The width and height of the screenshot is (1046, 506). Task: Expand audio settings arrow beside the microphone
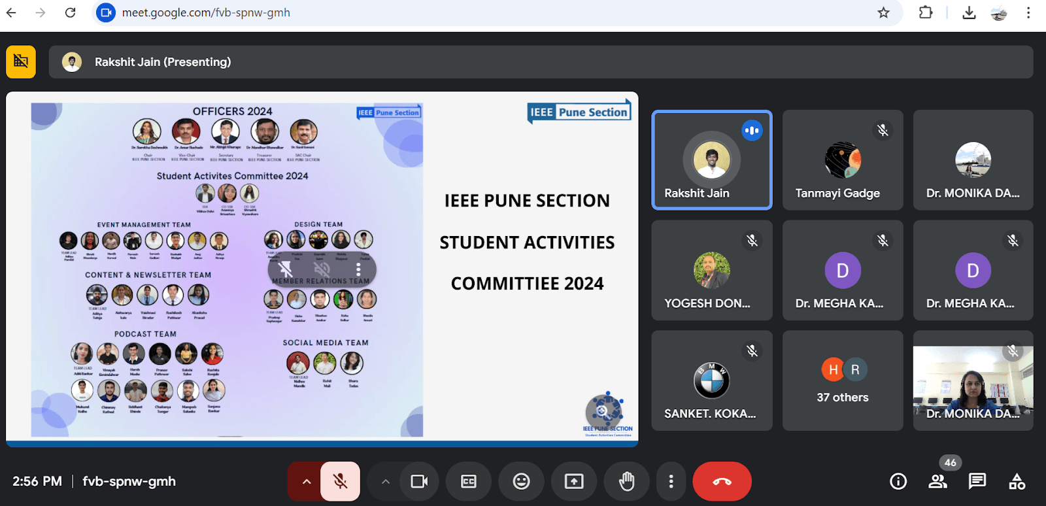tap(306, 482)
